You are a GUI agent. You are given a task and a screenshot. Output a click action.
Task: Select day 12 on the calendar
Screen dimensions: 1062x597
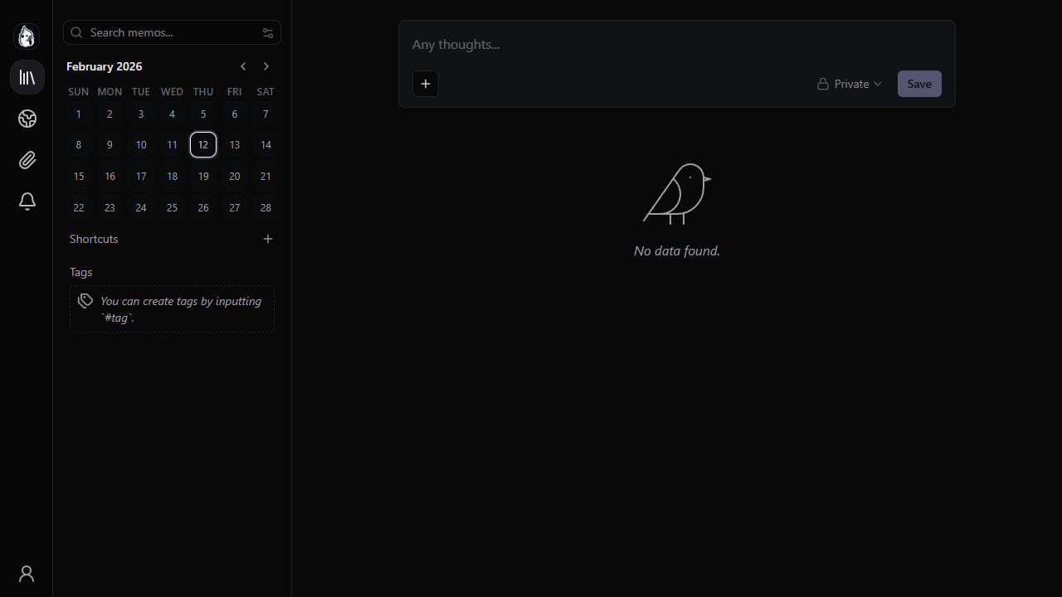click(x=203, y=144)
